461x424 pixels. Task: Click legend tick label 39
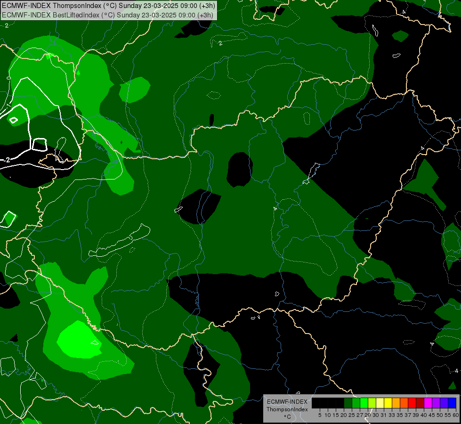[416, 415]
